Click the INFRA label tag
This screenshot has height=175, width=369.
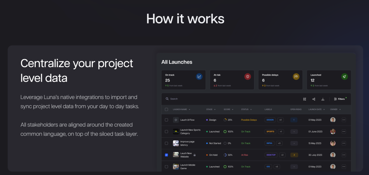(270, 143)
